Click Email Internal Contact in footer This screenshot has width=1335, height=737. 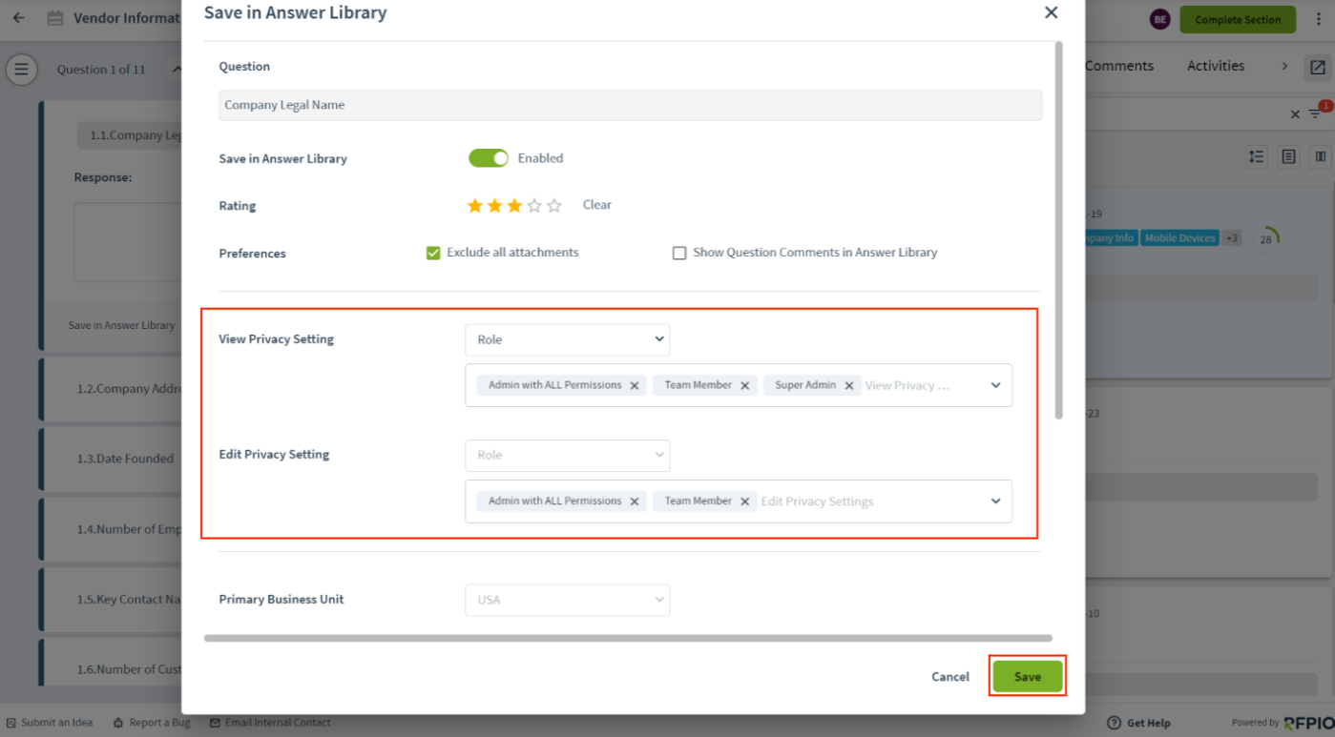pyautogui.click(x=270, y=723)
